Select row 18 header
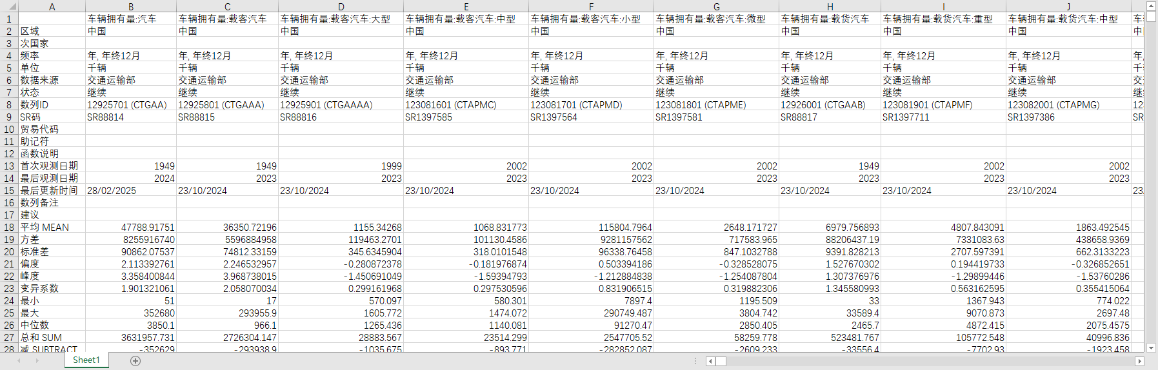The width and height of the screenshot is (1158, 370). (9, 227)
